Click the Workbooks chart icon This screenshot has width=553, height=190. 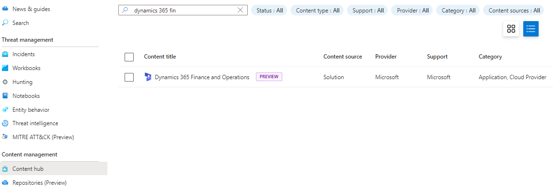5,68
